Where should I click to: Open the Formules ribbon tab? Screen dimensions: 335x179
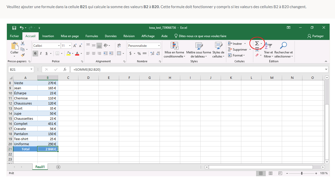92,36
